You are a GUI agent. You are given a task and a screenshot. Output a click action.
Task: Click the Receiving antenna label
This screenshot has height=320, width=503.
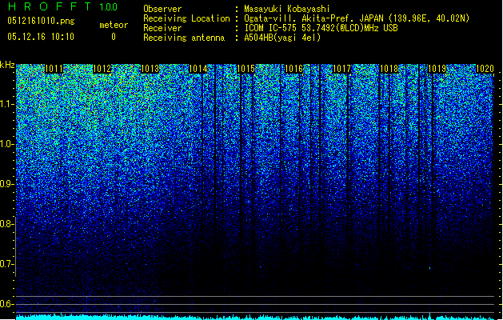pyautogui.click(x=184, y=38)
